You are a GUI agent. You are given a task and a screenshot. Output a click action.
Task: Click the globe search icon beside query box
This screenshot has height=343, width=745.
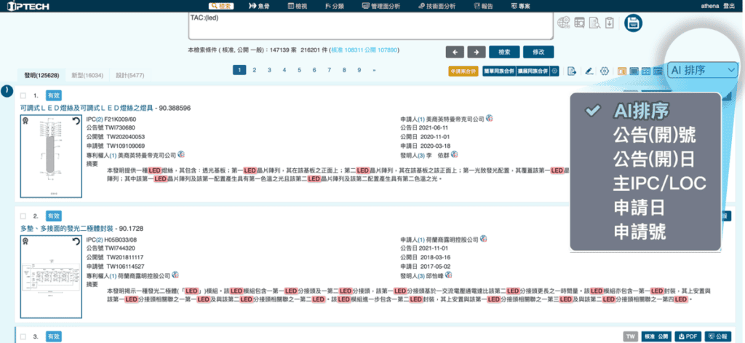click(x=563, y=23)
